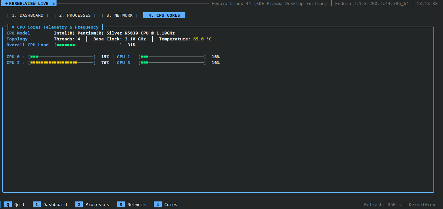Click the Q Quit shortcut

click(14, 205)
